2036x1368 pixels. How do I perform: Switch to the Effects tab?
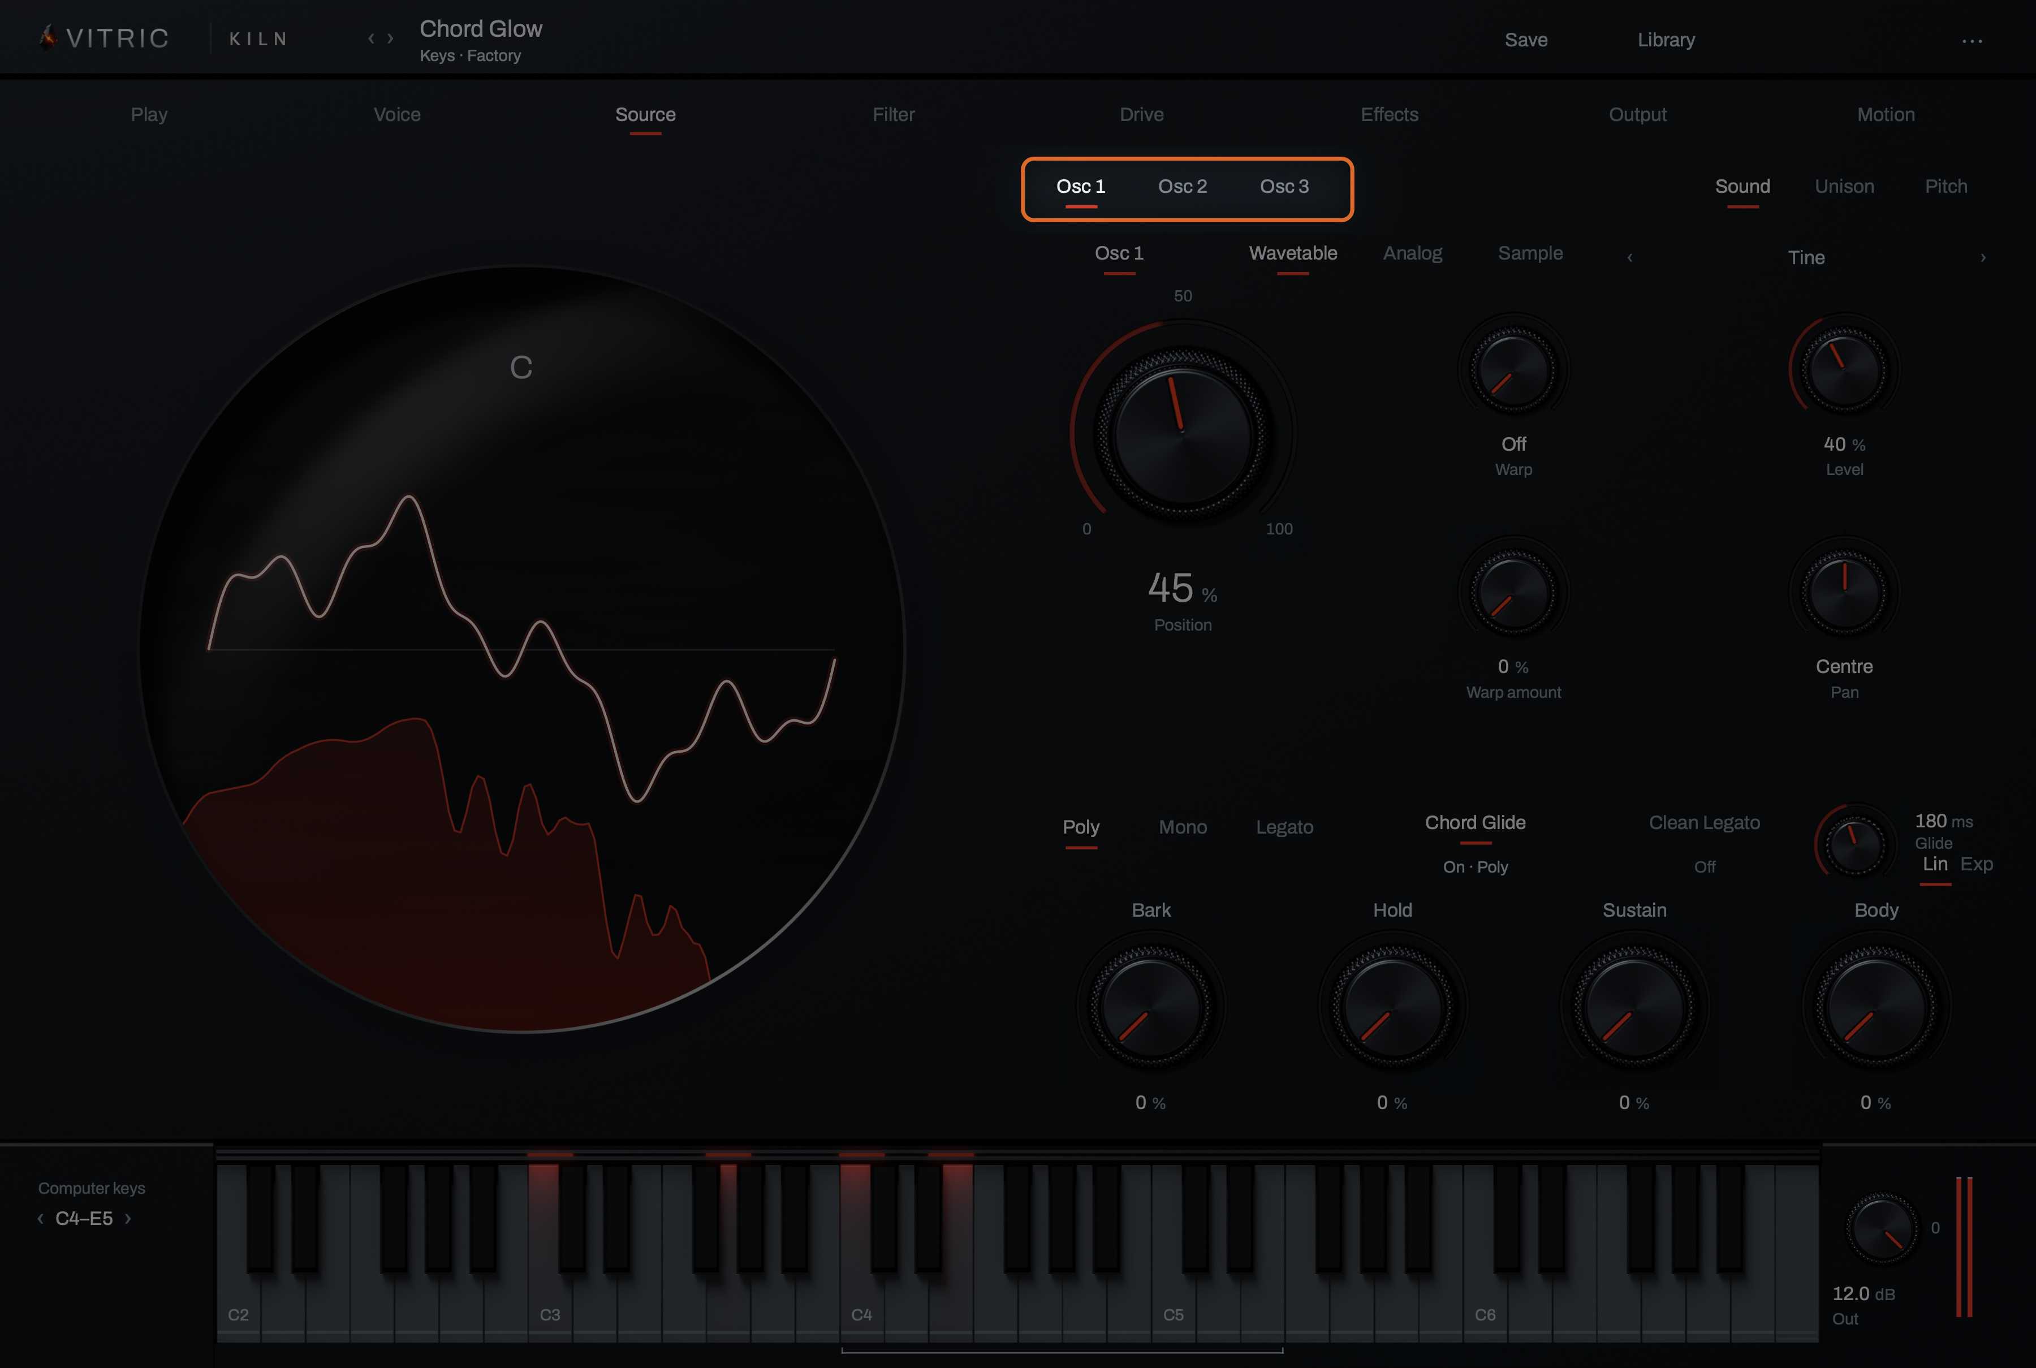[x=1389, y=114]
